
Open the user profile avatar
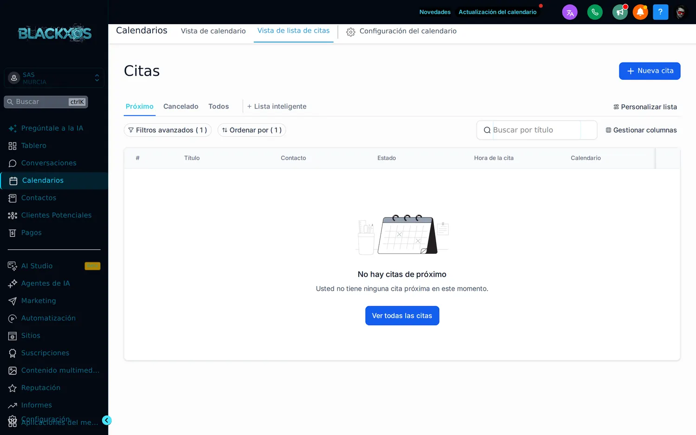pyautogui.click(x=681, y=12)
